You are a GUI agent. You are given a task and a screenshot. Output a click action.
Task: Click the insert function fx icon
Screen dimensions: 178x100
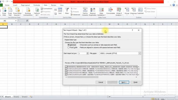point(27,21)
